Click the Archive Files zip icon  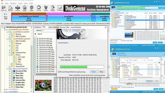tap(14, 85)
